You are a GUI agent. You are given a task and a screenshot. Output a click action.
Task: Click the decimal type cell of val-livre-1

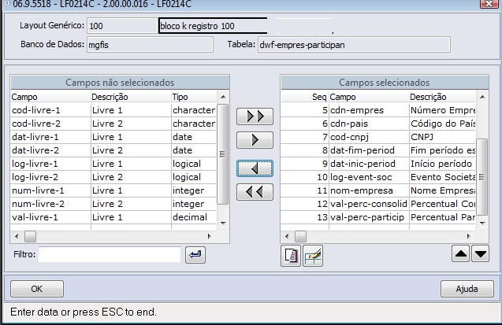[x=194, y=218]
